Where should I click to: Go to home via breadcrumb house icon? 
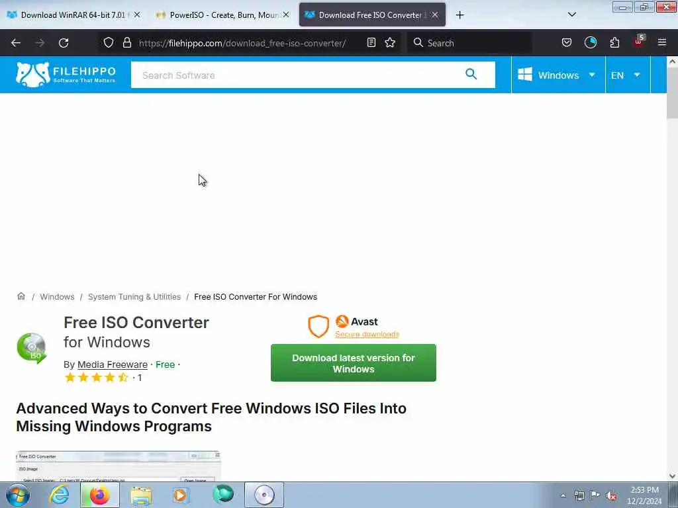[21, 296]
